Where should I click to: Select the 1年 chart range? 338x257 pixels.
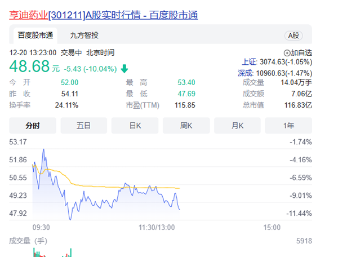[x=289, y=125]
